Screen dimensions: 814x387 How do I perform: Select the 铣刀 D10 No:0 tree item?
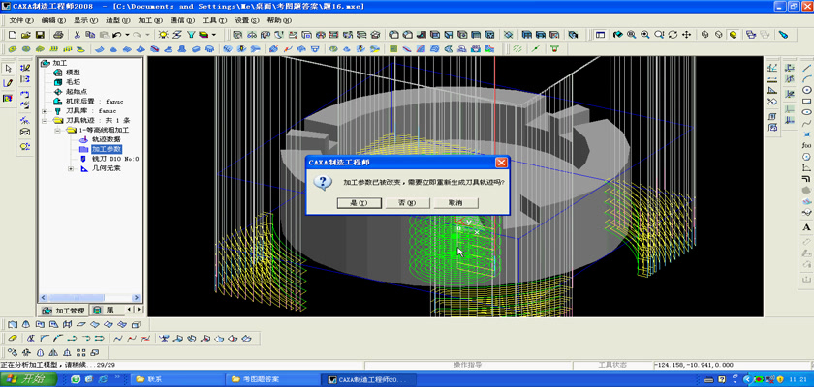pos(115,159)
